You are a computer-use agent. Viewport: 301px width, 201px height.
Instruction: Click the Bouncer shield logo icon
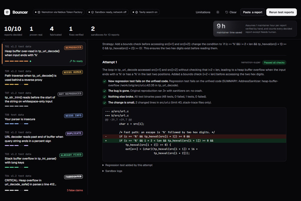[x=7, y=12]
